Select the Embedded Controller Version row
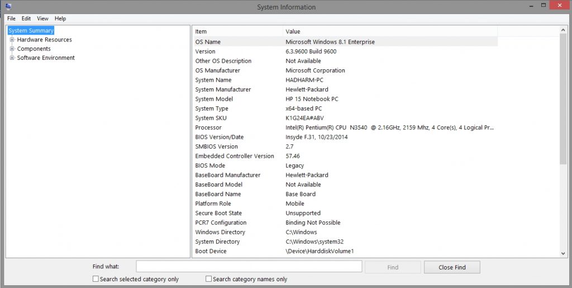This screenshot has height=288, width=572. coord(345,156)
